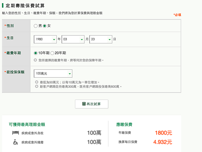
Task: Click the info icon beside 新客戶網路註冊 note
Action: (37, 86)
